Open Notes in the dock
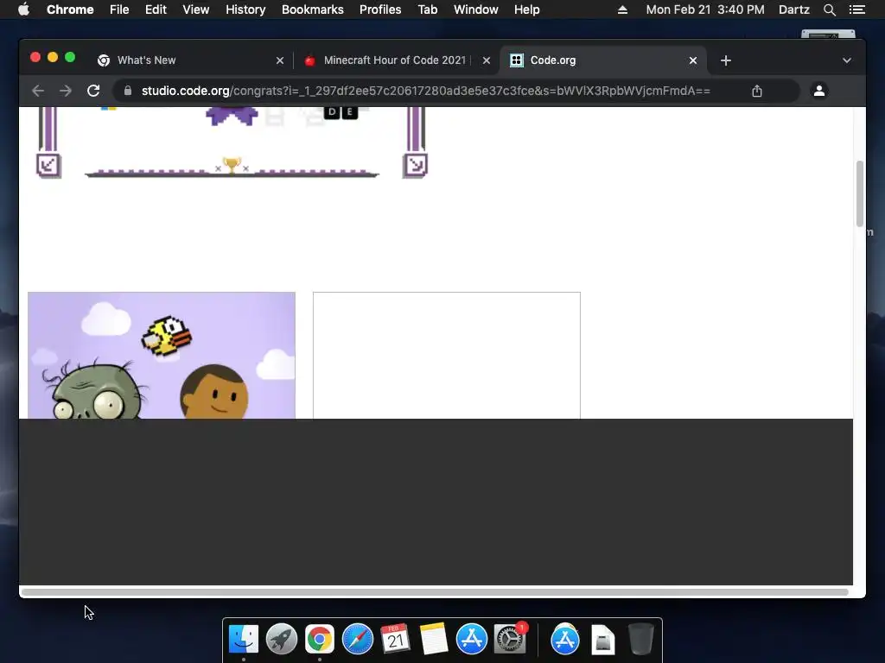885x663 pixels. [434, 639]
